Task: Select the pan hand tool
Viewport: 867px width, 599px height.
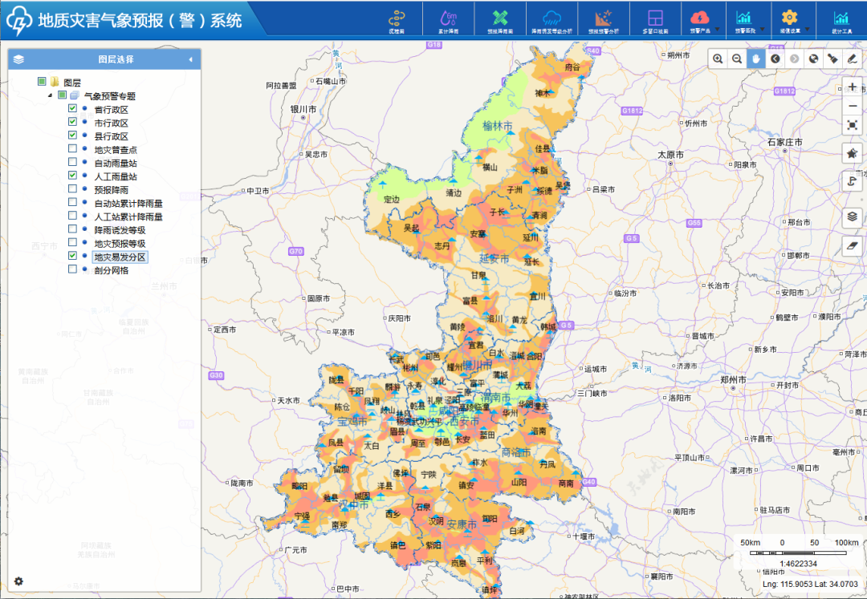Action: tap(755, 59)
